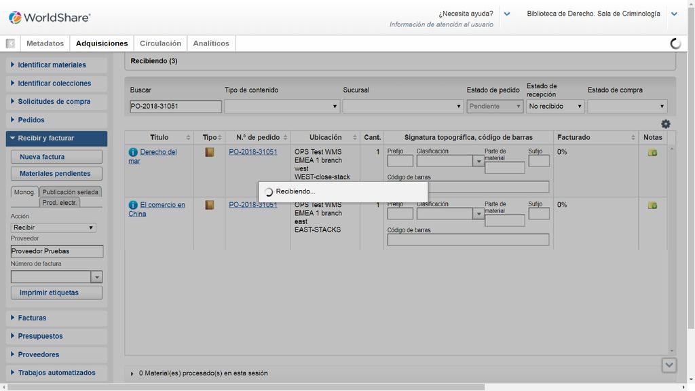Expand Proveedores section
The width and height of the screenshot is (695, 391).
[x=56, y=354]
